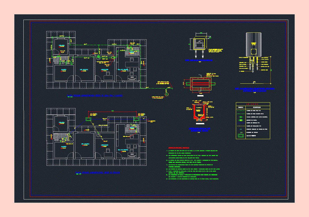The image size is (309, 217).
Task: Click the Sala de Control label in upper plan
Action: pos(123,70)
